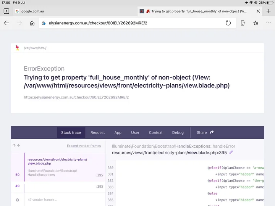Open the browser three-dot more menu
Screen dimensions: 275x206
(x=268, y=23)
